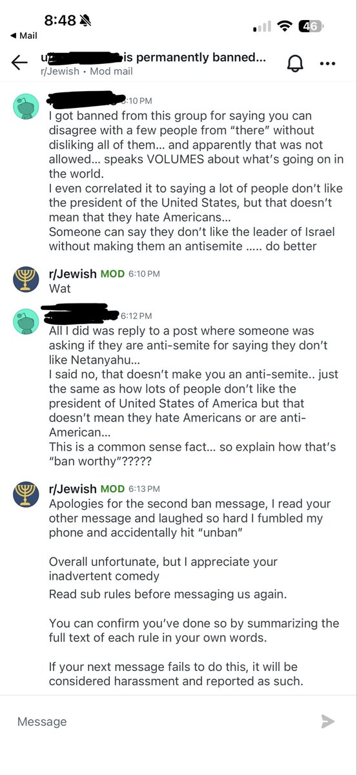
Task: Open r/Jewish sender name above "Wat"
Action: click(73, 274)
